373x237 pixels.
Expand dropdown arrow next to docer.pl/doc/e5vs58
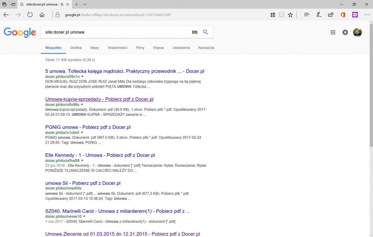click(x=82, y=161)
